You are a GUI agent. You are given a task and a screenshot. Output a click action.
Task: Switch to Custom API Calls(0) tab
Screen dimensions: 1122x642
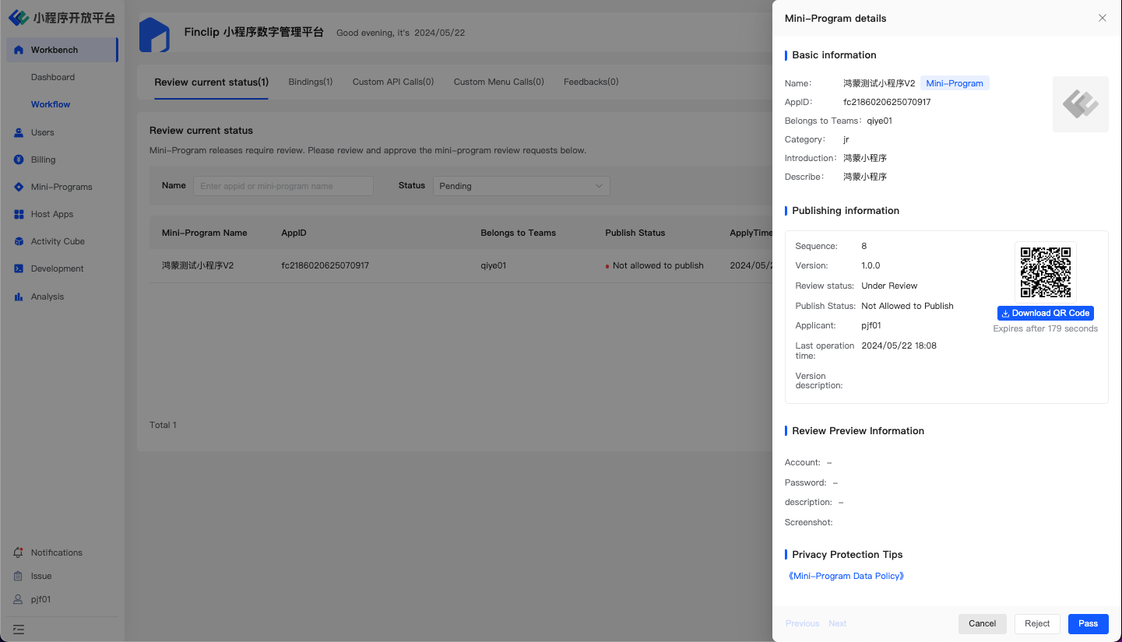[x=393, y=82]
